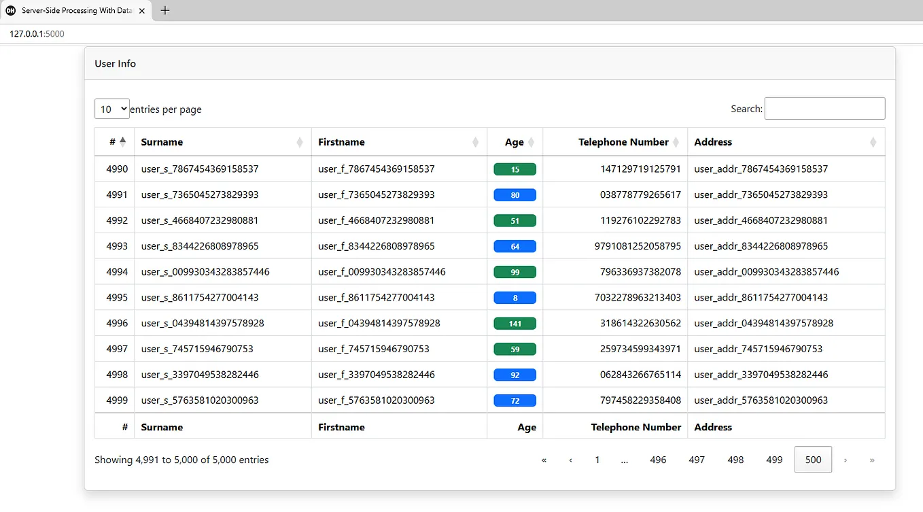Image resolution: width=923 pixels, height=512 pixels.
Task: Click surname user_s_009930343283857446
Action: pos(205,271)
